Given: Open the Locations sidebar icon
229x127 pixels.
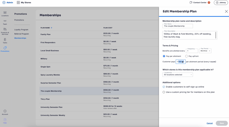Looking at the screenshot, I should [5, 13].
